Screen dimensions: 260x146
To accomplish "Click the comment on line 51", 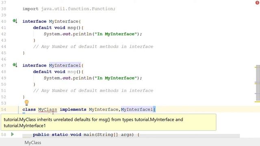I will (x=93, y=90).
